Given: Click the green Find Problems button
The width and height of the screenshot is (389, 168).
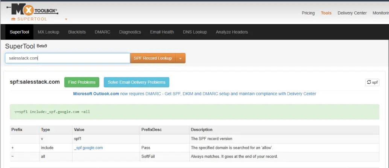Looking at the screenshot, I should 82,82.
